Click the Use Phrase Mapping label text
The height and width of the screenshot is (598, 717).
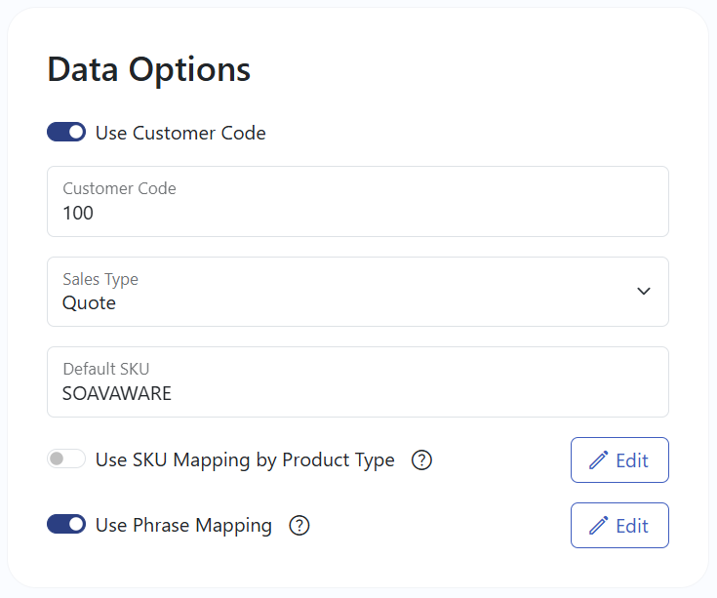pos(183,525)
